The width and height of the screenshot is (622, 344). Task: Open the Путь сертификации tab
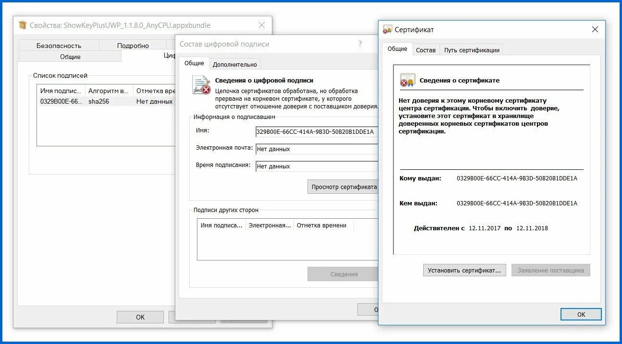point(472,50)
